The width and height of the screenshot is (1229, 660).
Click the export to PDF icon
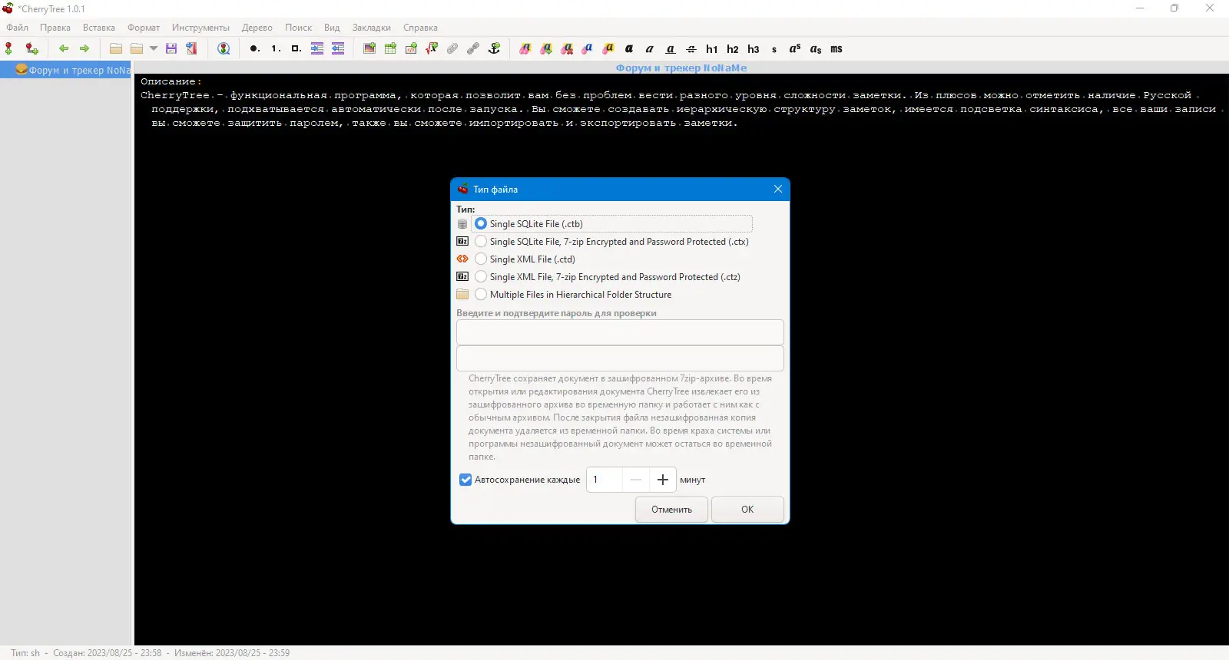pyautogui.click(x=192, y=48)
